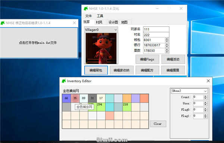Switch to the 玩家 tab
The height and width of the screenshot is (143, 224).
(87, 22)
